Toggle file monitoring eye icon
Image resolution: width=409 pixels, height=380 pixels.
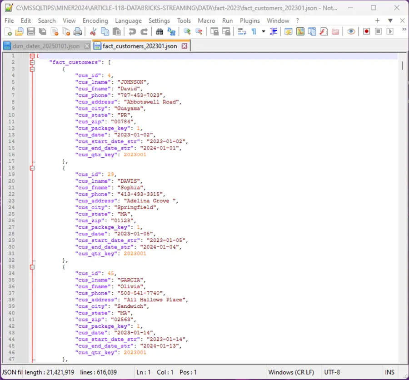click(x=351, y=31)
